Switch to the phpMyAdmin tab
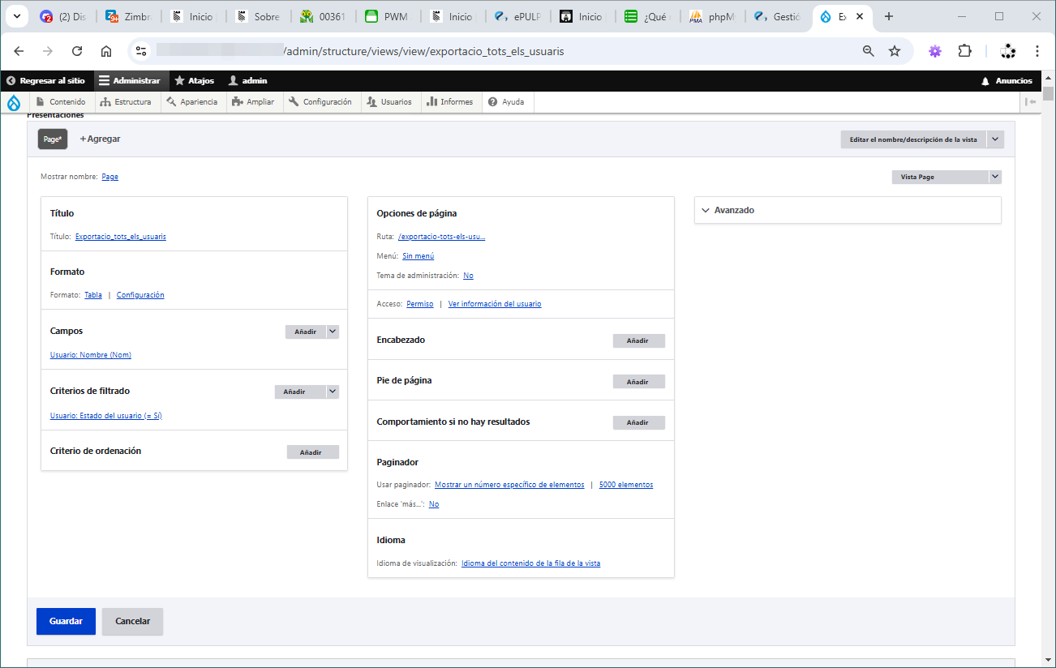 point(713,16)
